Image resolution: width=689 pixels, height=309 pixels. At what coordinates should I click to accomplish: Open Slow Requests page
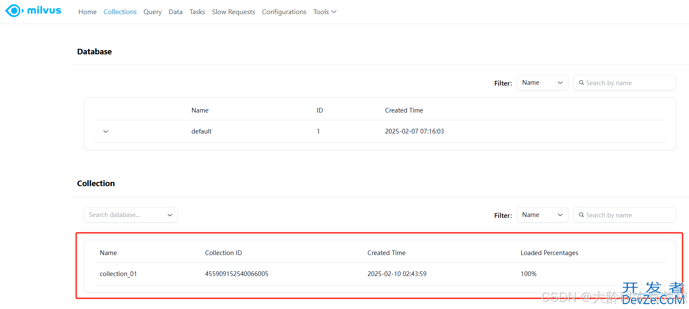click(233, 12)
